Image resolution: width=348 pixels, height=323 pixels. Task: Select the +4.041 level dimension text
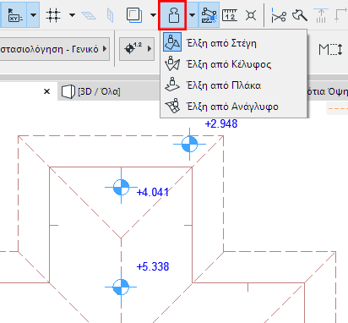click(x=152, y=192)
